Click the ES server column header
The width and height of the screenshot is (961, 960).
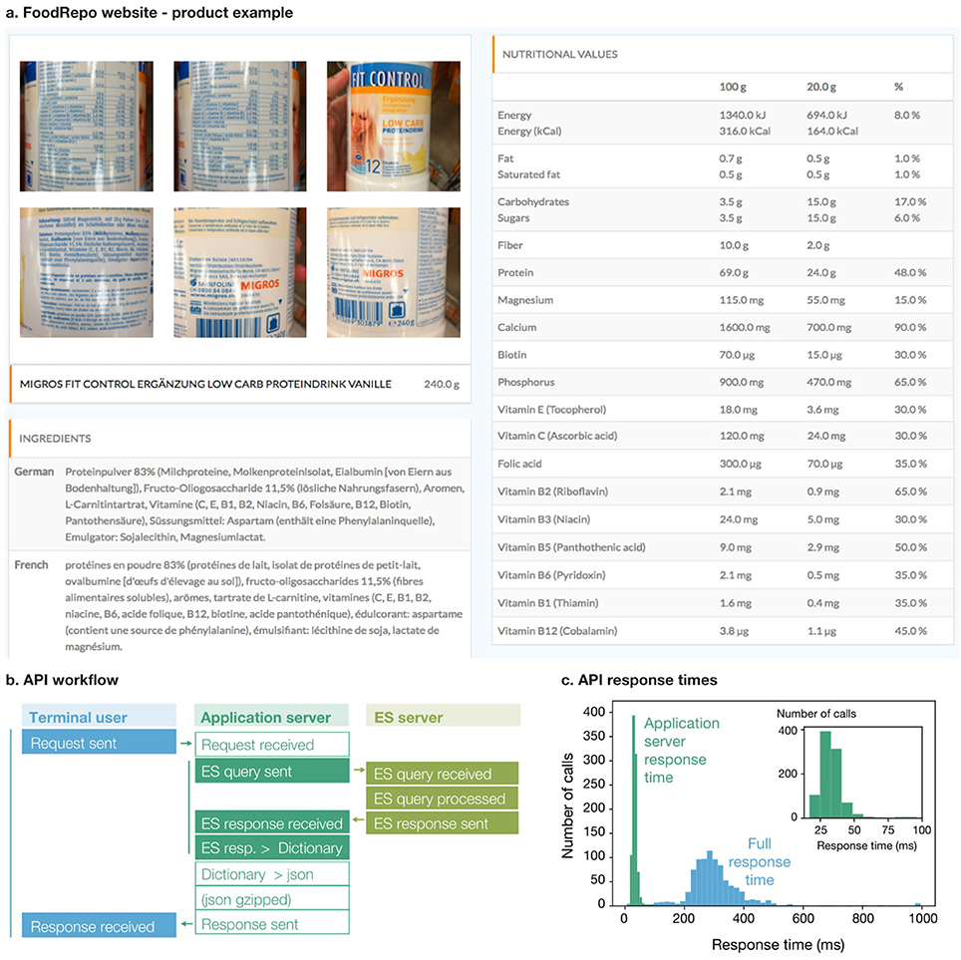point(443,716)
